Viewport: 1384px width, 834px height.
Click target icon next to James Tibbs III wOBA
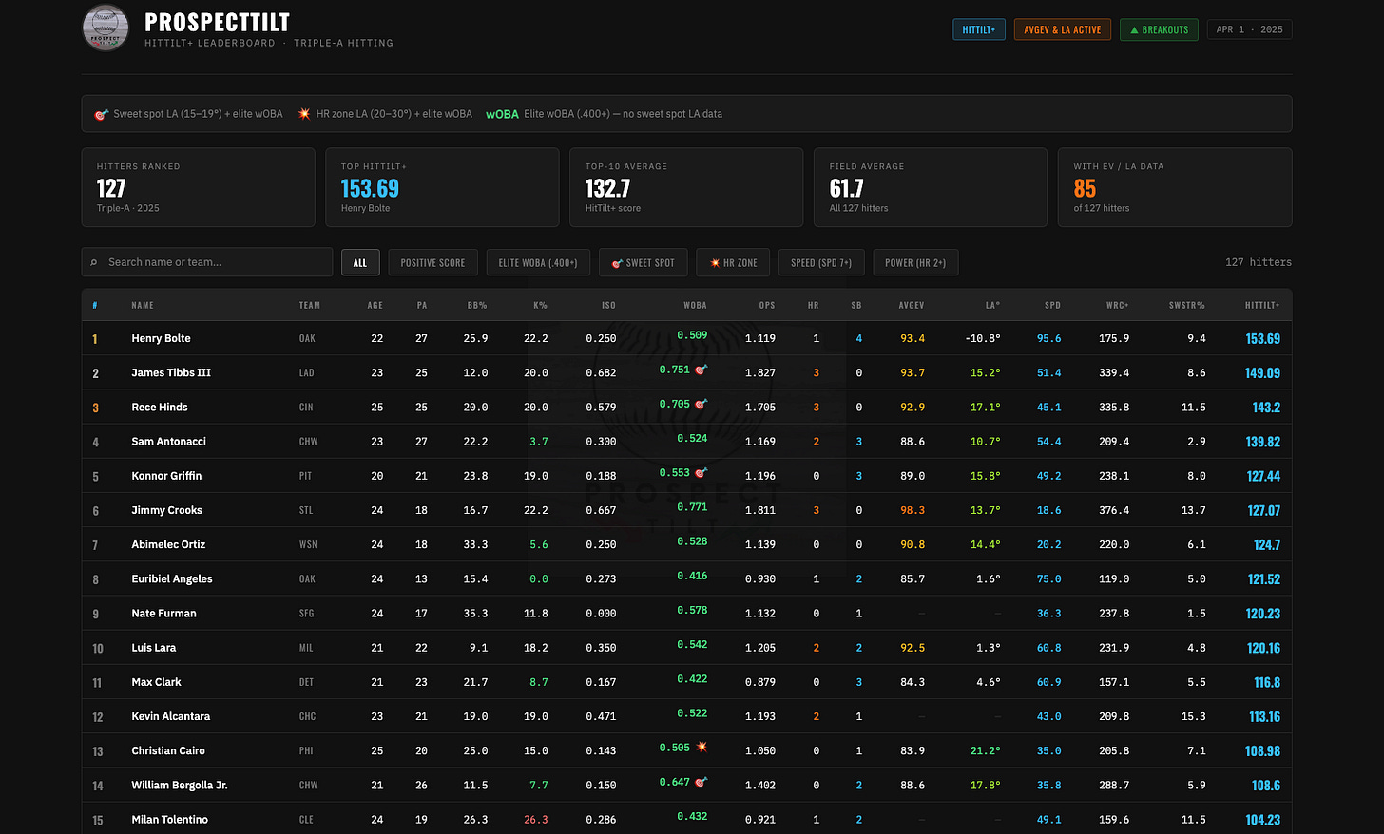click(702, 370)
